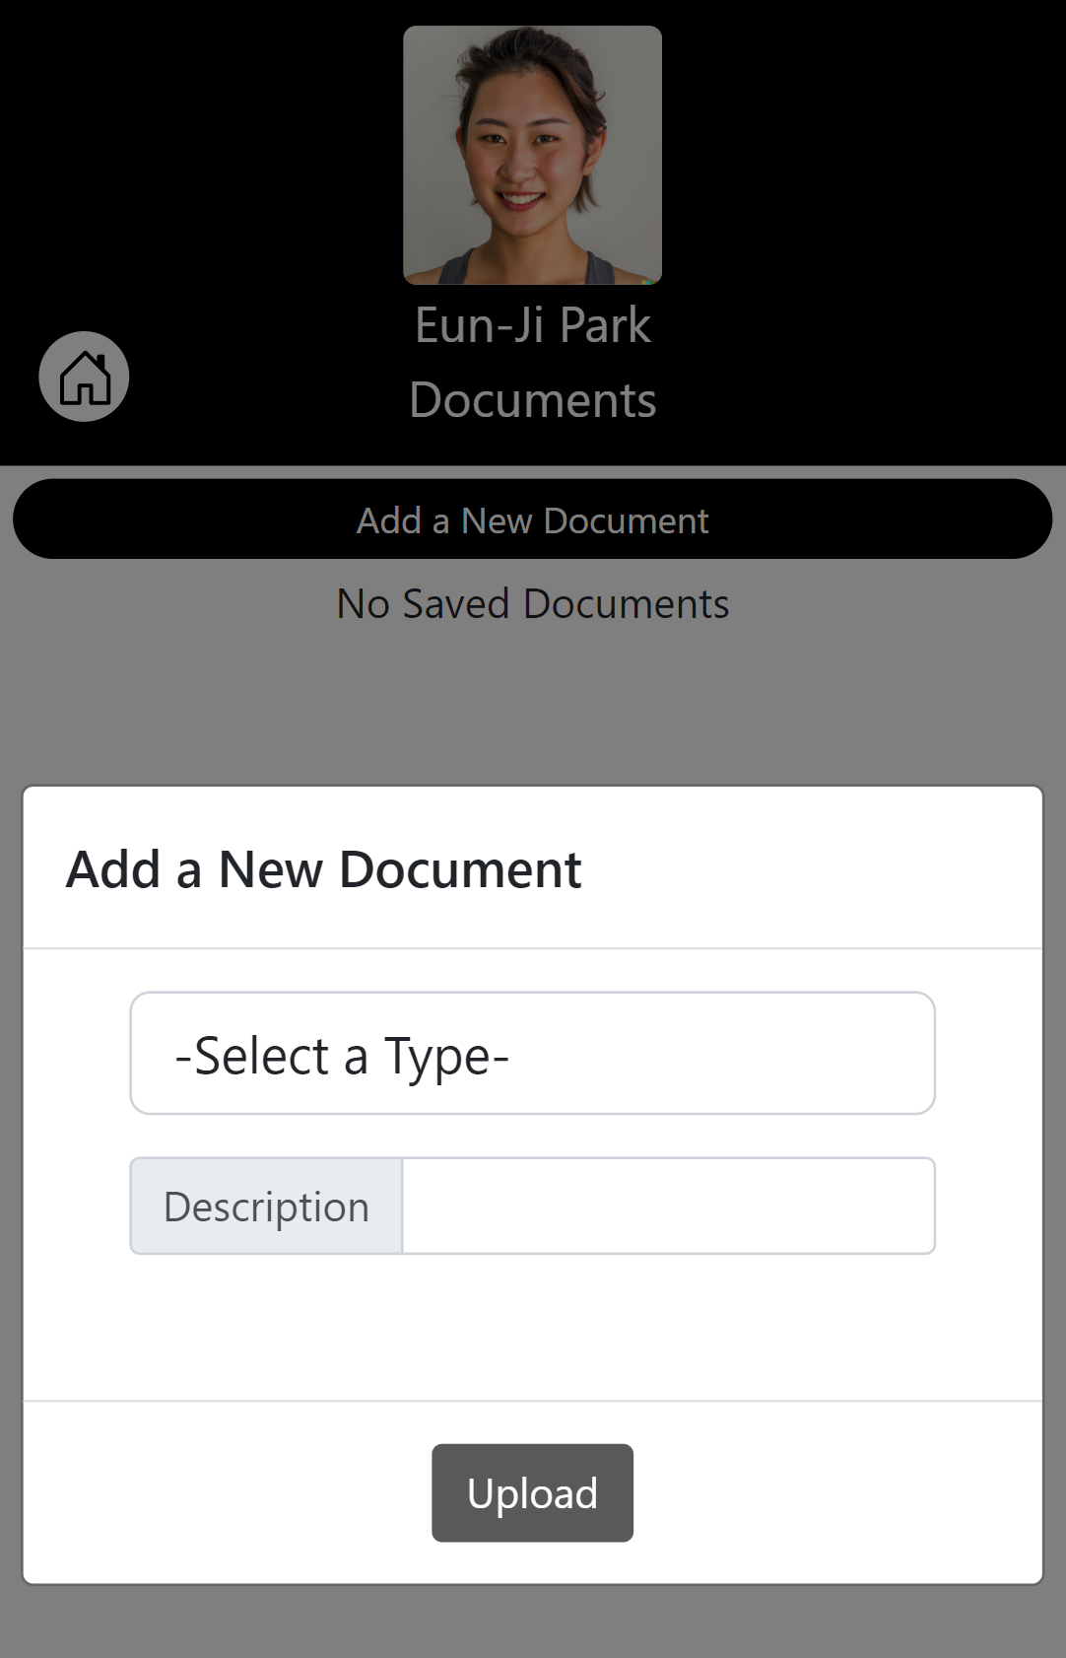Open the Select a Type dropdown
The image size is (1066, 1658).
[x=532, y=1053]
